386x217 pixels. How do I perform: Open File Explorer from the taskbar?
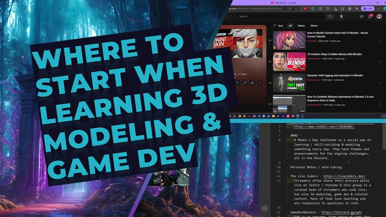(x=274, y=116)
